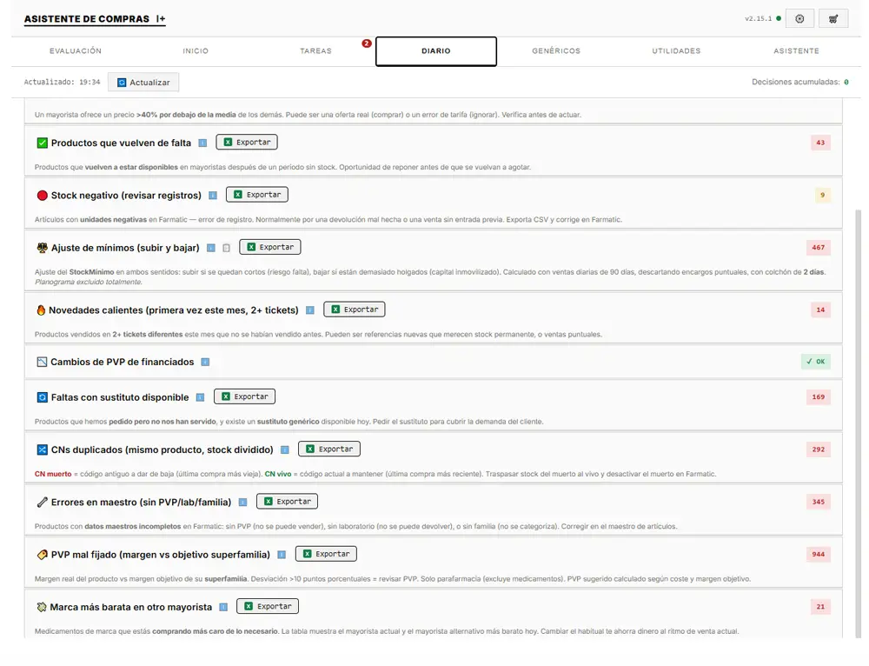Click info icon for Ajuste de mínimos
The image size is (869, 666).
tap(211, 248)
